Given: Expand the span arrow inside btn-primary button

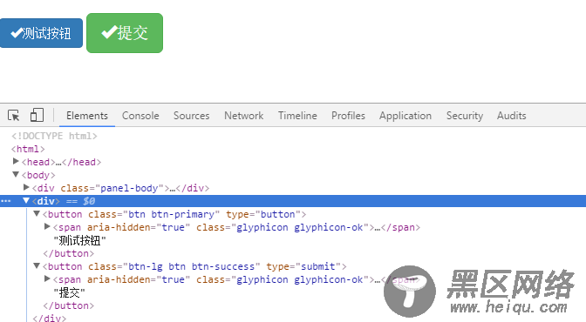Looking at the screenshot, I should pyautogui.click(x=47, y=226).
